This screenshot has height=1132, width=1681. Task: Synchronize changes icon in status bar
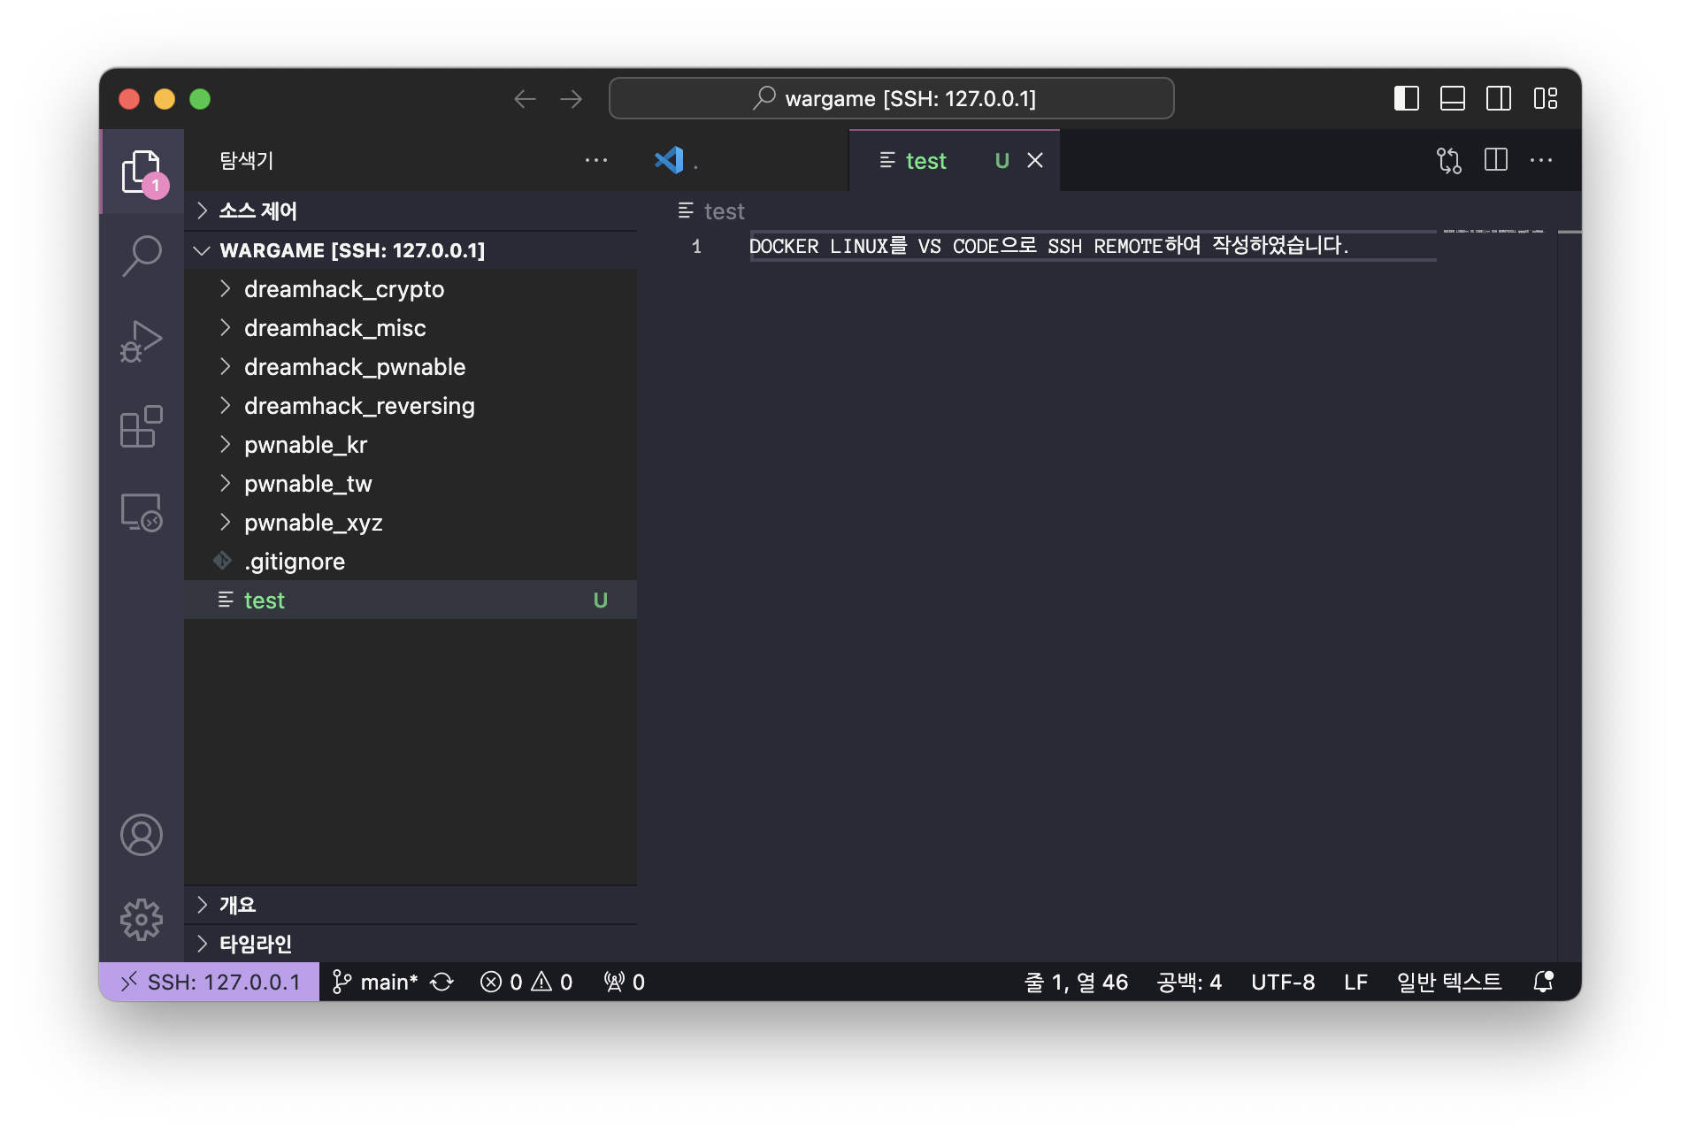pos(442,982)
